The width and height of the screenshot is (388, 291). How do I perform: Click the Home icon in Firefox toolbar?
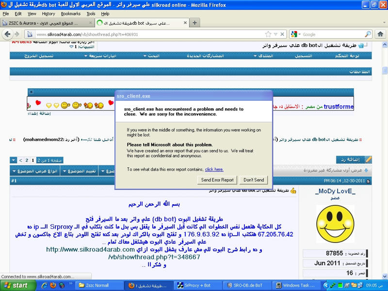click(380, 34)
